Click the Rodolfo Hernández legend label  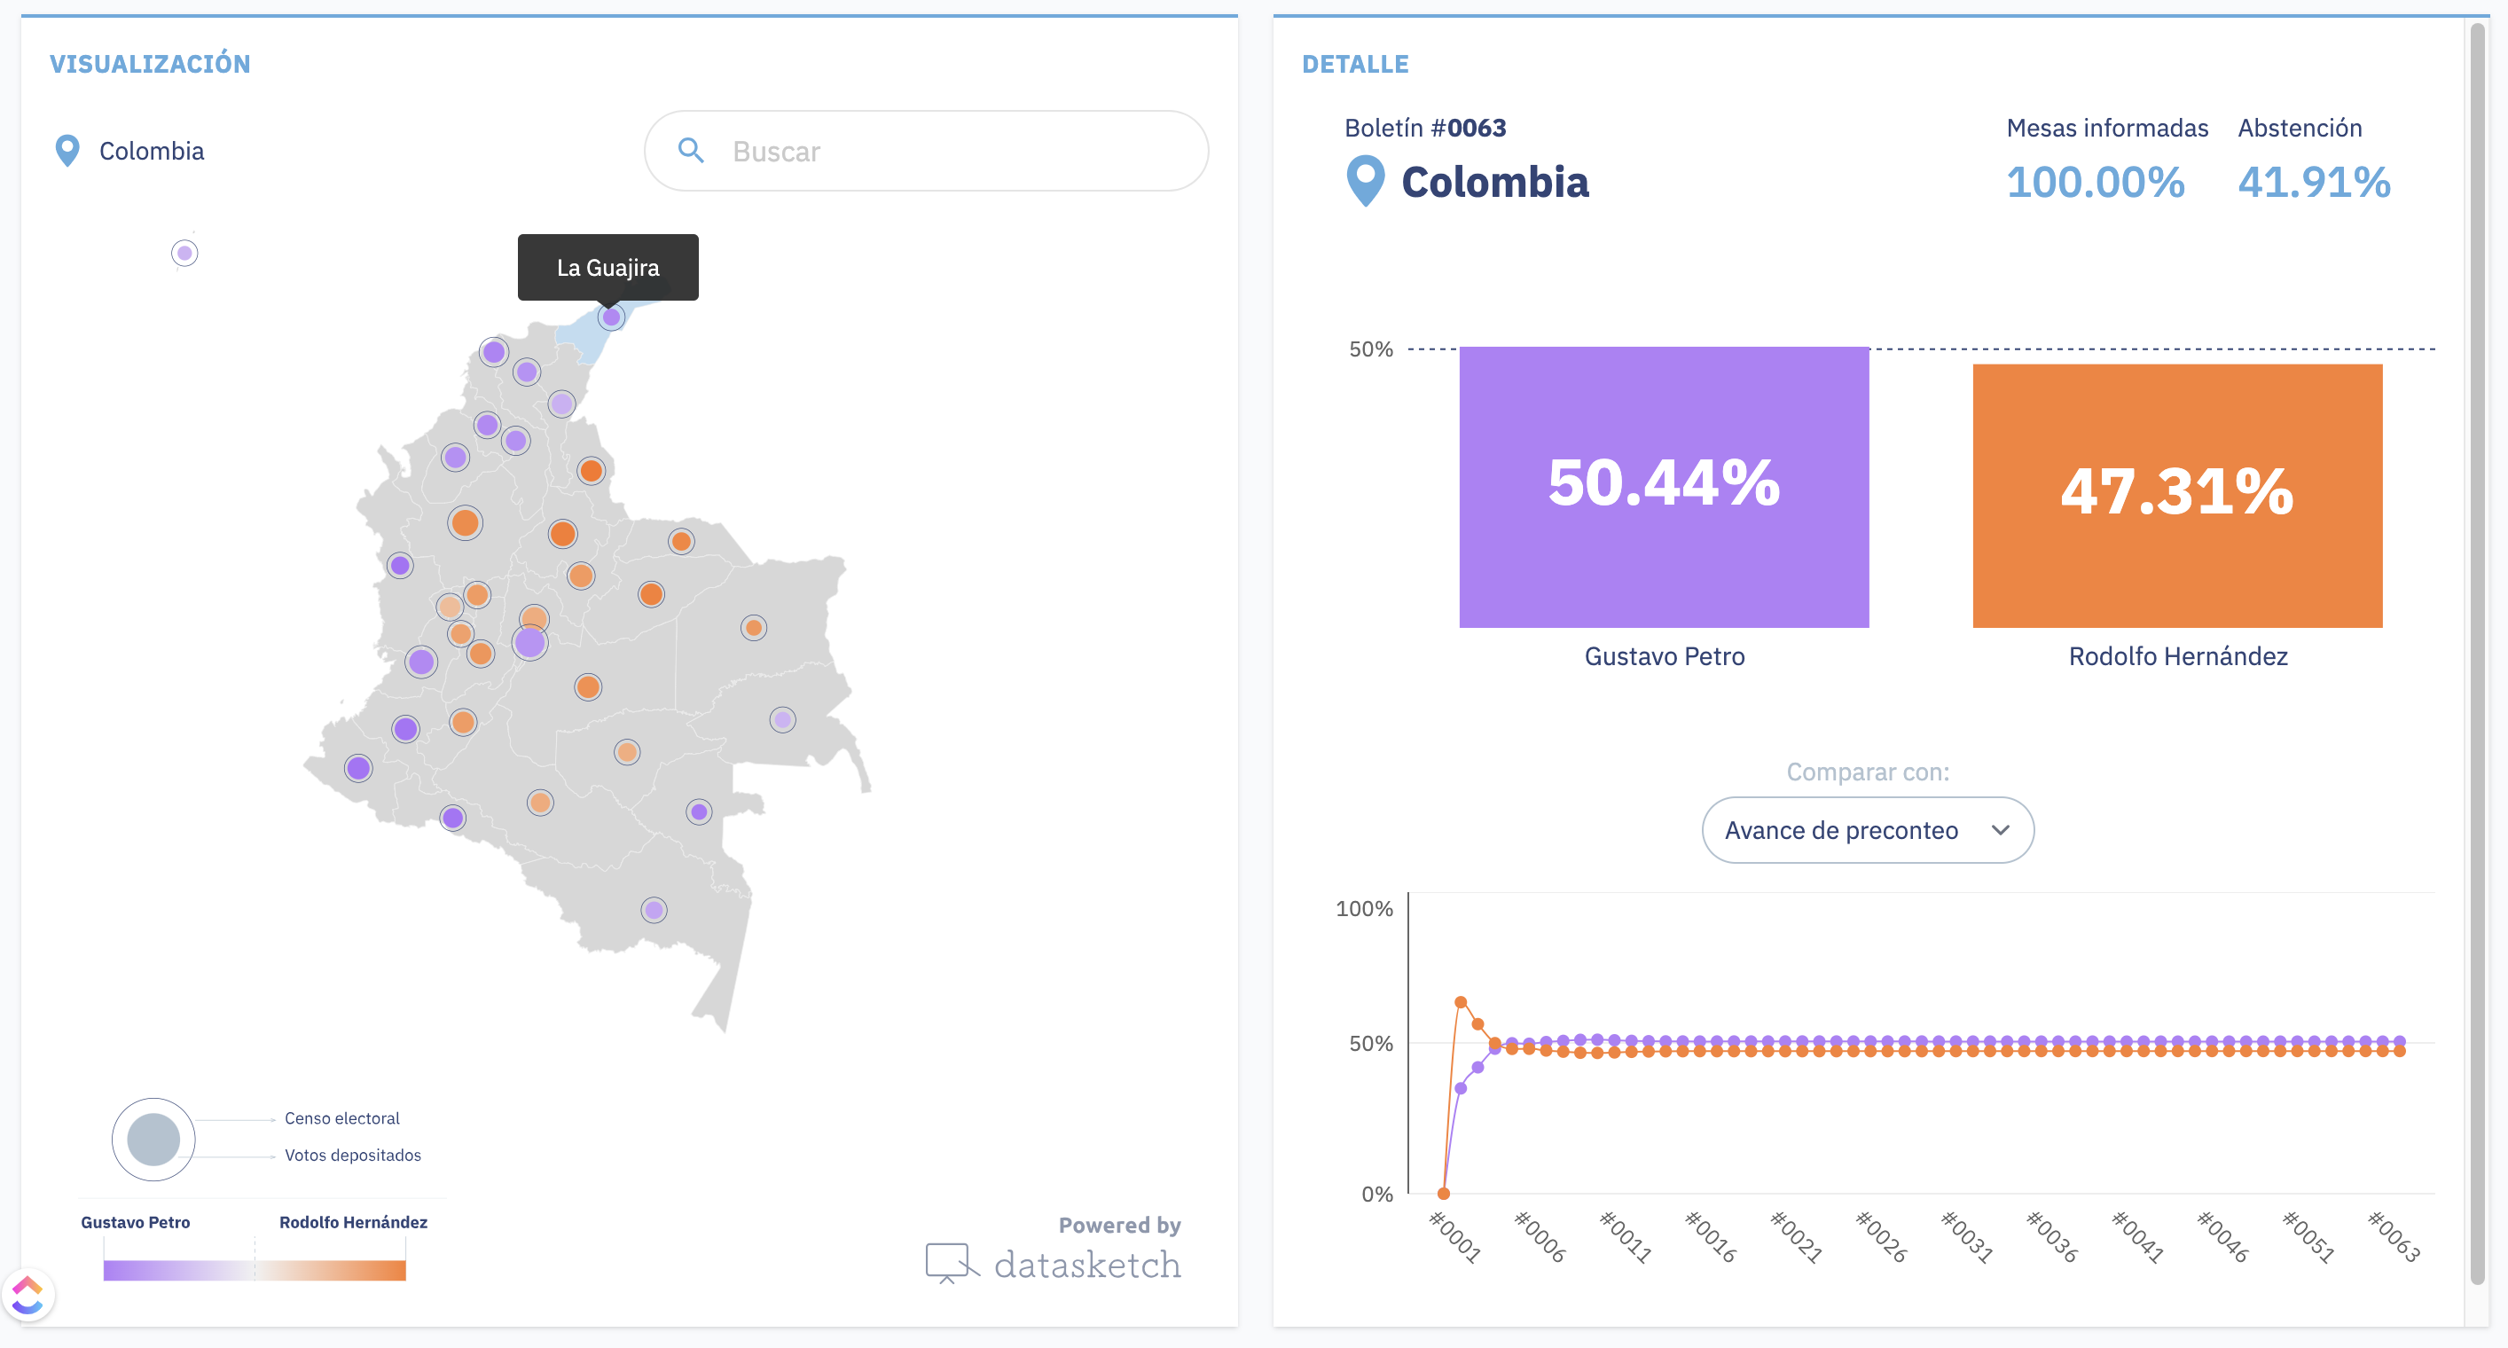[354, 1221]
